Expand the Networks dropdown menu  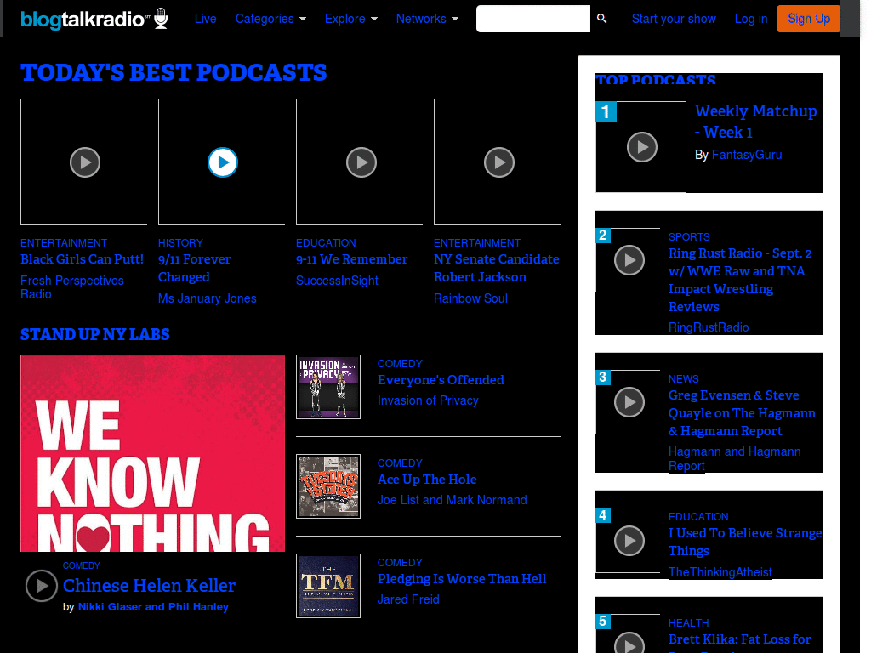pyautogui.click(x=427, y=19)
